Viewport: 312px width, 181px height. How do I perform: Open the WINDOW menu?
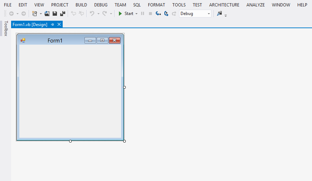pyautogui.click(x=281, y=5)
